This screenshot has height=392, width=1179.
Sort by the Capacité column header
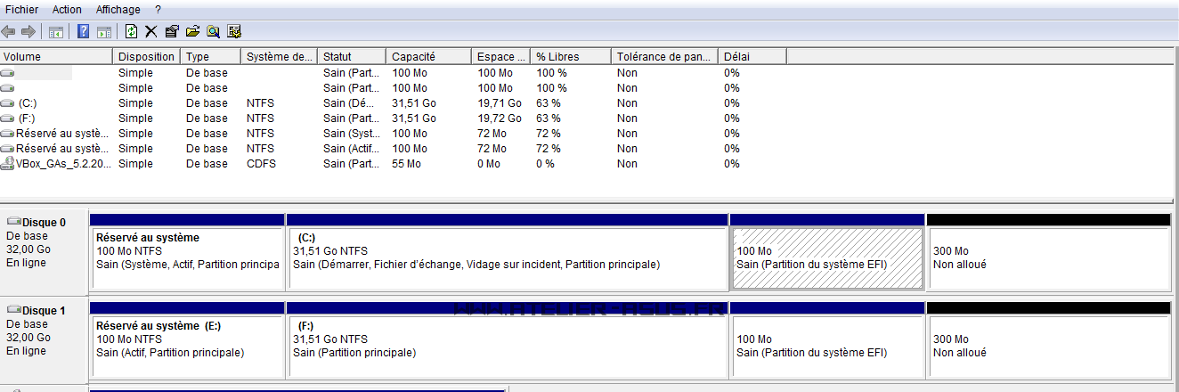tap(428, 56)
